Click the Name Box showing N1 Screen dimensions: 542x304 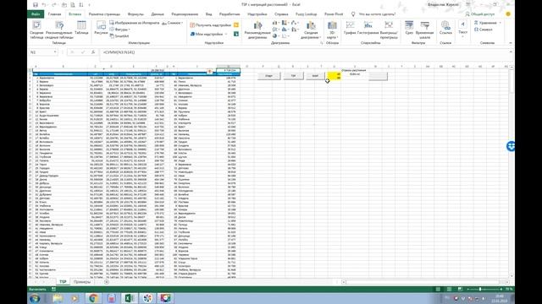point(41,52)
